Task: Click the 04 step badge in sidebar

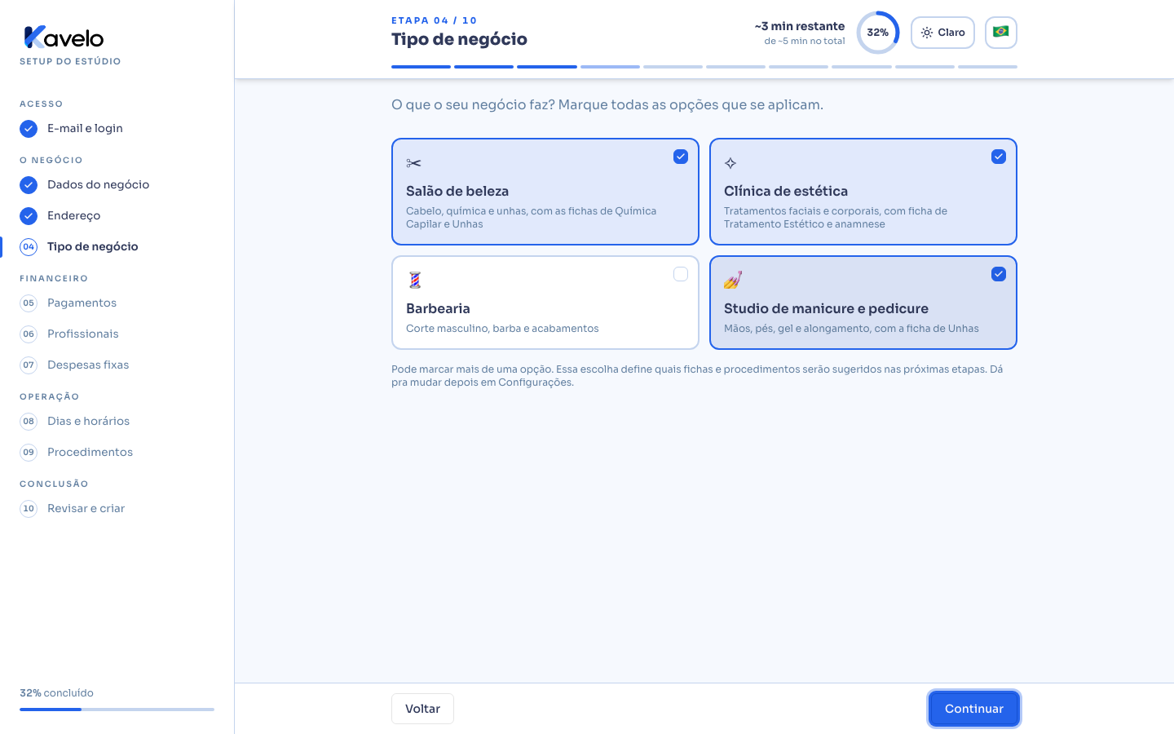Action: (x=29, y=247)
